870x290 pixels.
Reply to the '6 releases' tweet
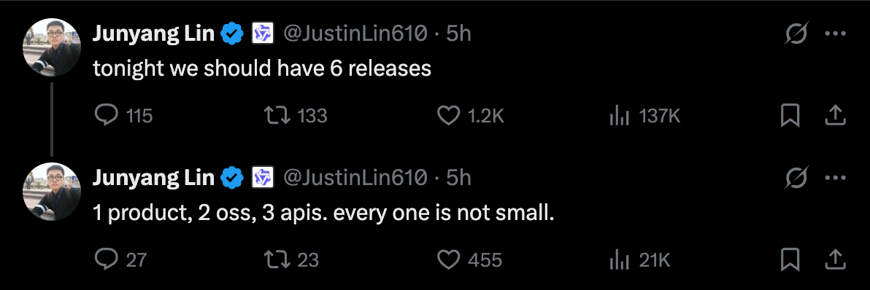[107, 115]
